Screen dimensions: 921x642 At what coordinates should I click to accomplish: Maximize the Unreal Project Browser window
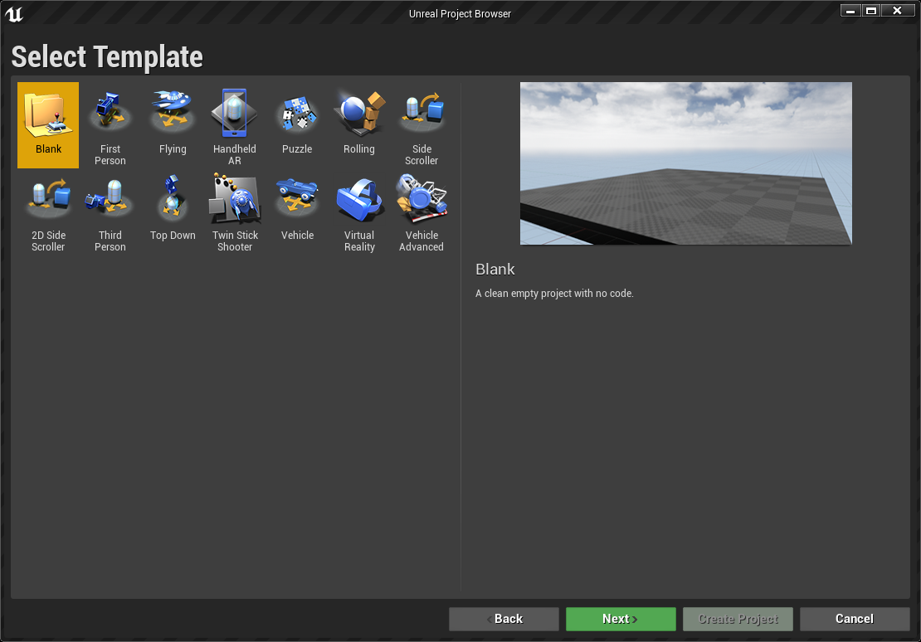click(871, 11)
